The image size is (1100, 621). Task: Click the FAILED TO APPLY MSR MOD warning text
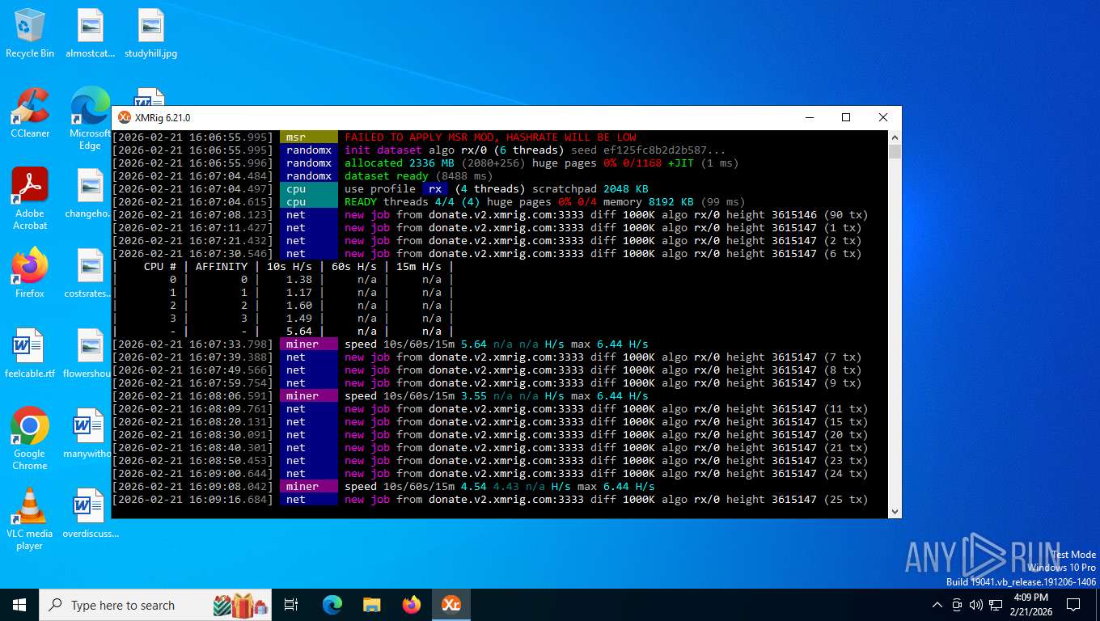tap(490, 137)
